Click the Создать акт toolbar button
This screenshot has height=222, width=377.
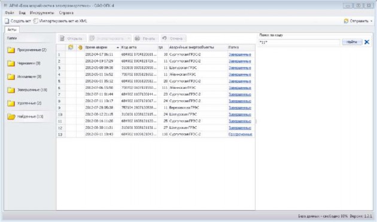tap(18, 21)
